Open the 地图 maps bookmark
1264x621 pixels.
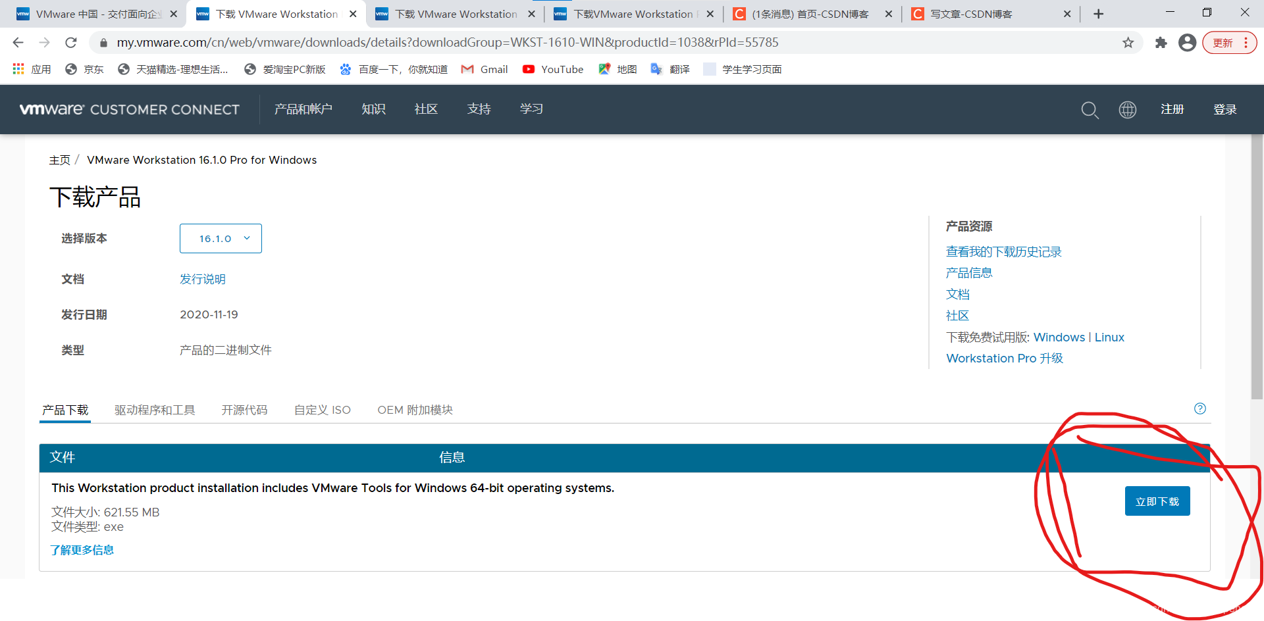(x=618, y=69)
